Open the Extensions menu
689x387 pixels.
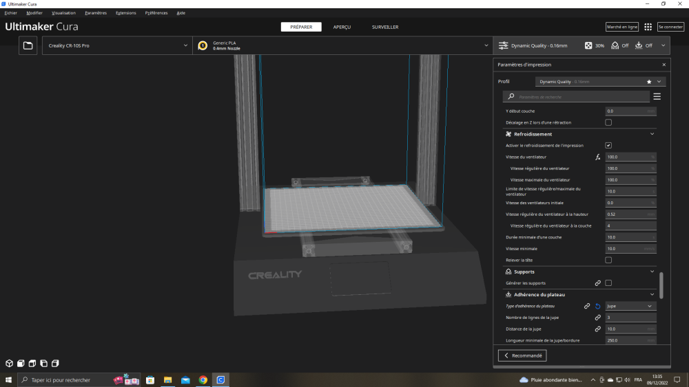[x=125, y=13]
